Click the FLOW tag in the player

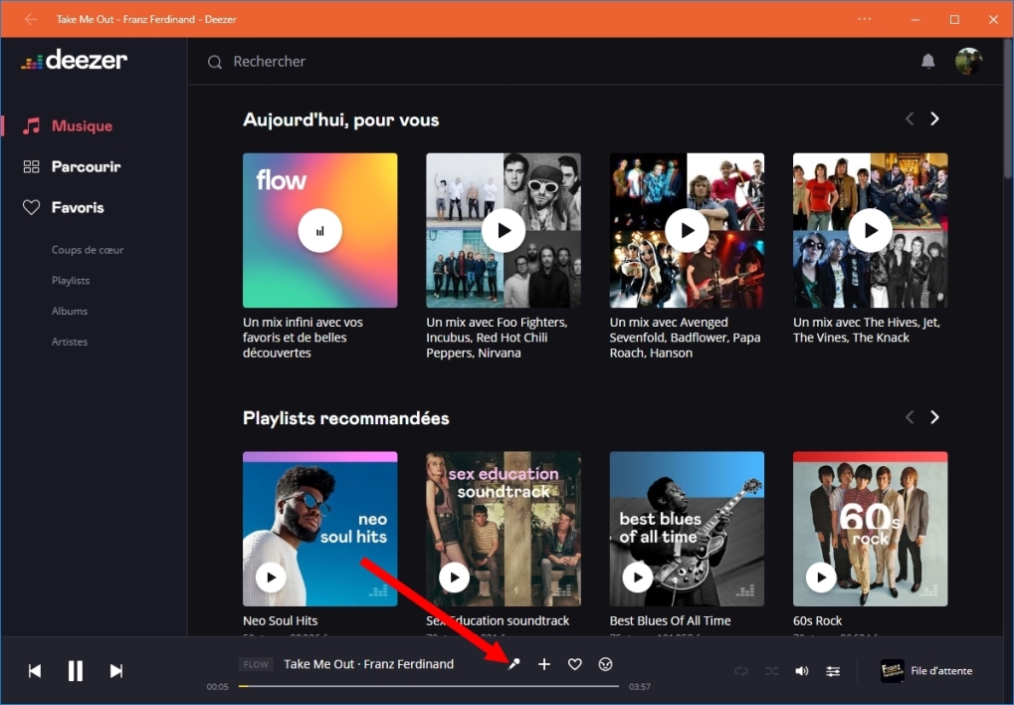(256, 664)
